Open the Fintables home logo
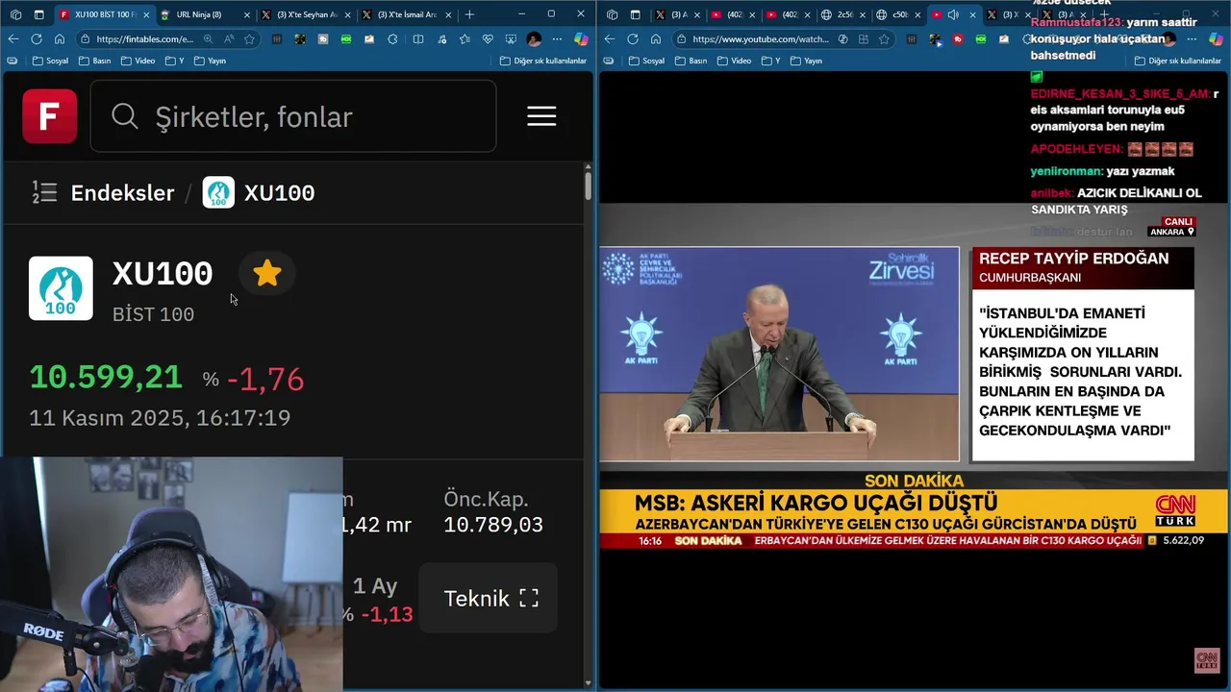Screen dimensions: 1231x692 pyautogui.click(x=50, y=116)
